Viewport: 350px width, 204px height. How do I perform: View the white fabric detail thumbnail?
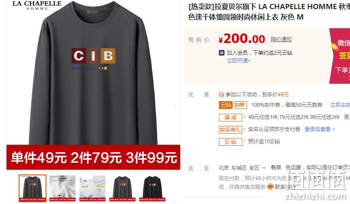[x=63, y=188]
